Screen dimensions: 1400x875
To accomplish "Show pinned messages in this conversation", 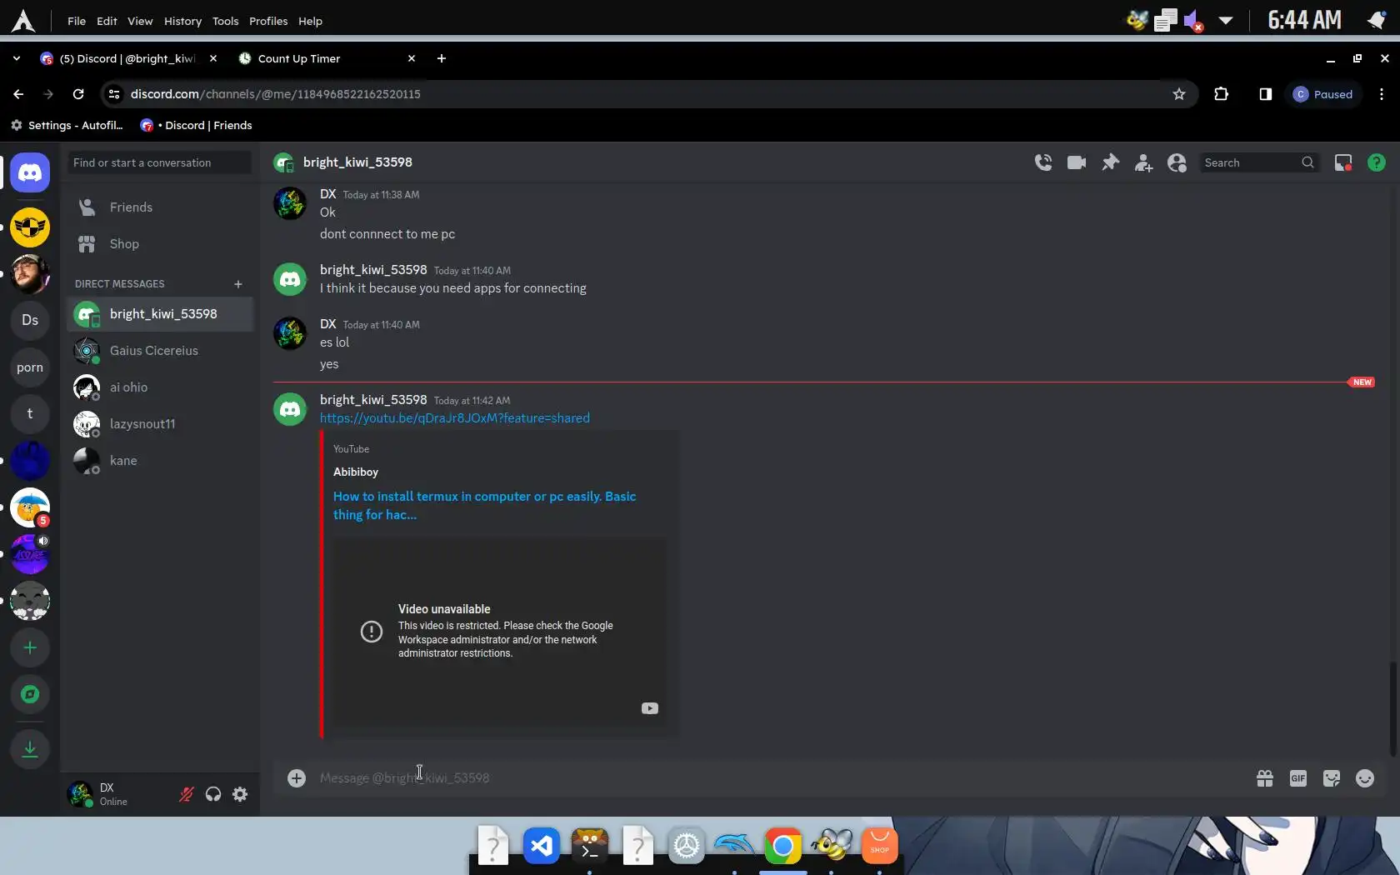I will pyautogui.click(x=1110, y=162).
